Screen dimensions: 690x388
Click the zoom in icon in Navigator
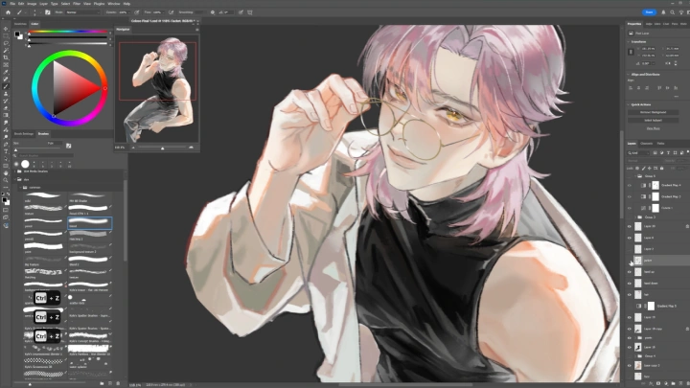point(191,148)
